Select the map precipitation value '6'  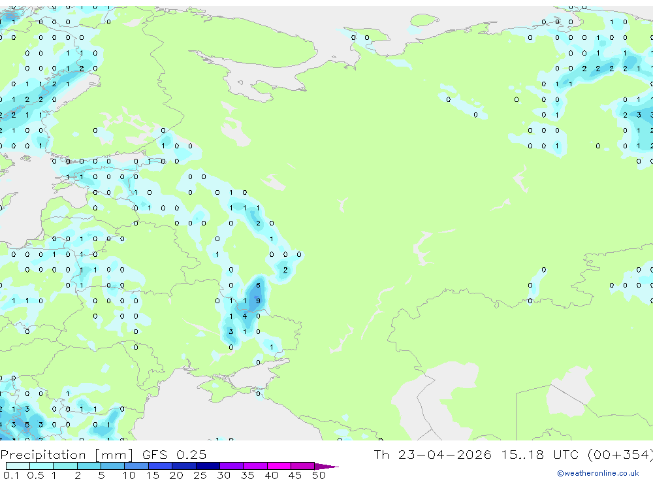tap(258, 285)
